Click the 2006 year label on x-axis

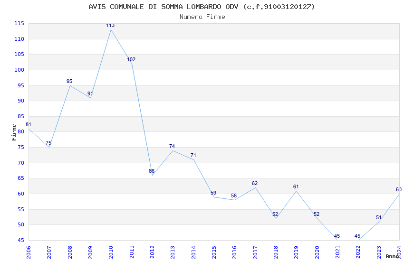[x=29, y=252]
